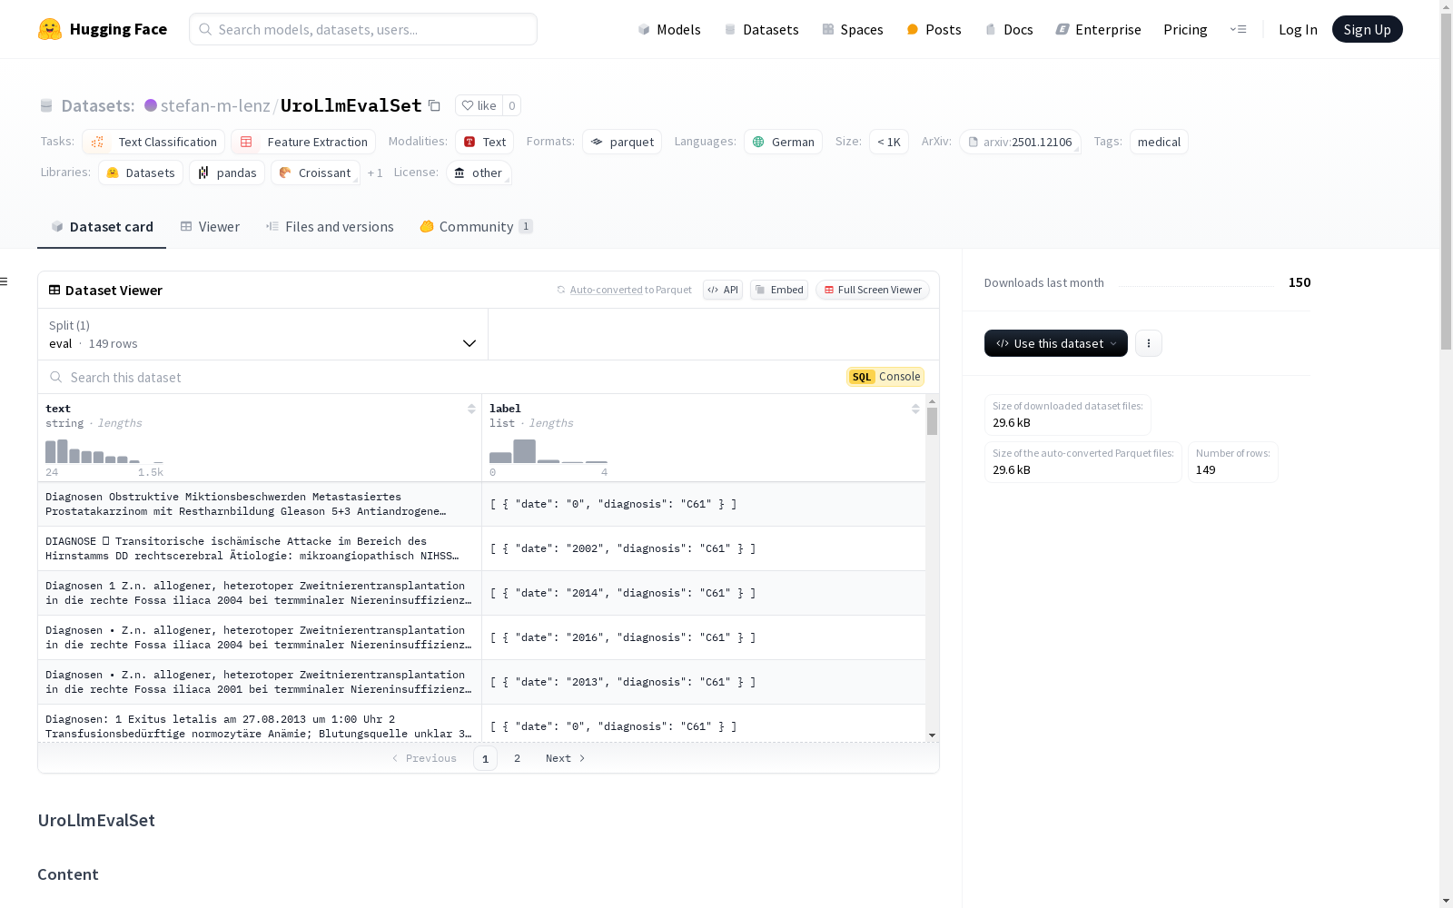Select the Dataset card tab
The height and width of the screenshot is (908, 1453).
pos(102,227)
